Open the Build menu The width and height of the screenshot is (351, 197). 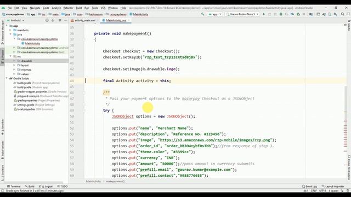point(79,8)
